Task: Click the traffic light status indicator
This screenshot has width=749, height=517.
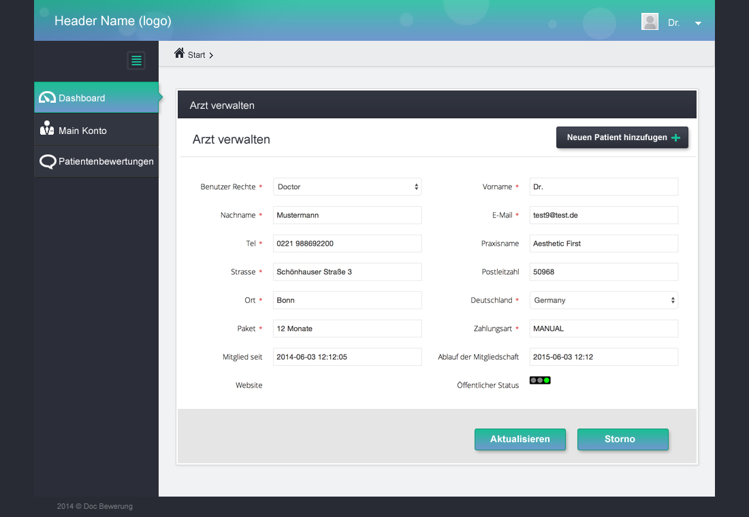Action: (x=540, y=380)
